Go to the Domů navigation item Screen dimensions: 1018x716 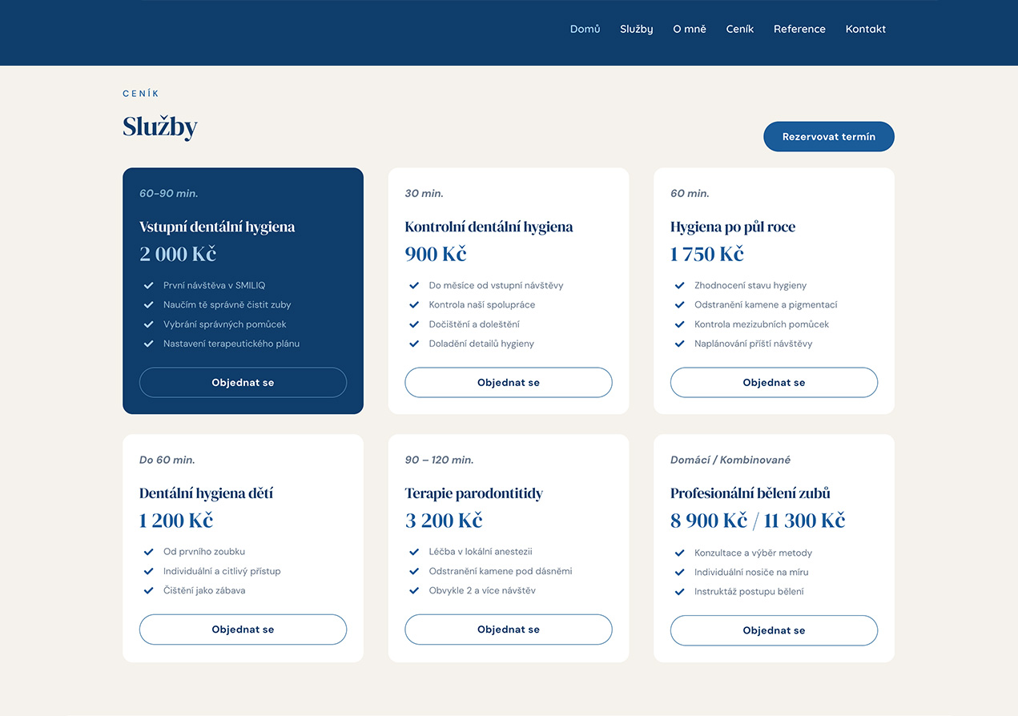[x=585, y=29]
